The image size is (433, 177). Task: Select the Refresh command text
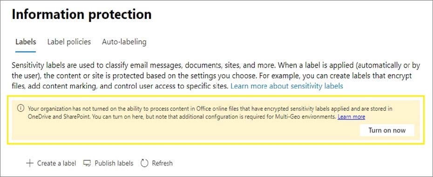point(162,163)
